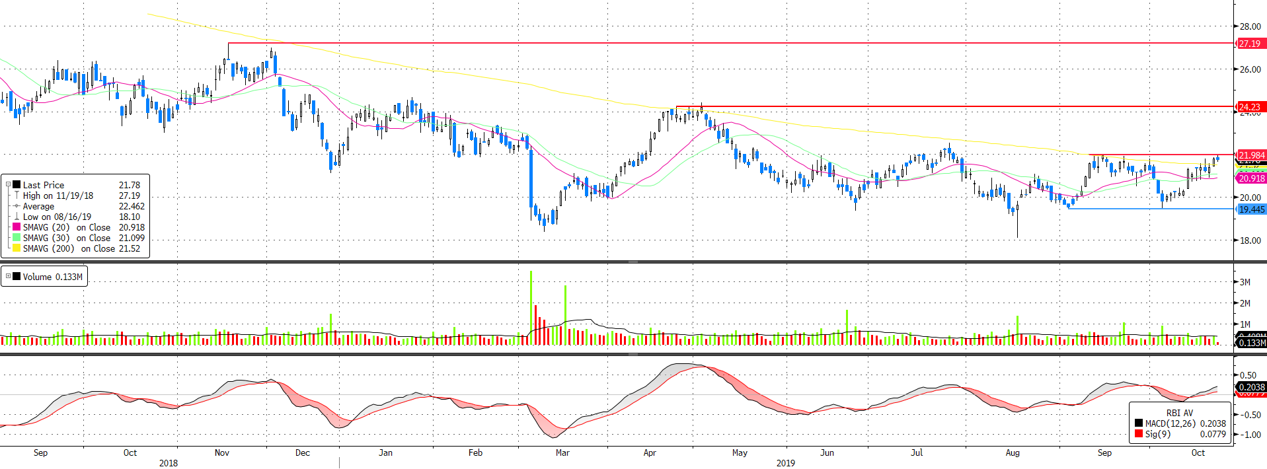This screenshot has height=469, width=1267.
Task: Click the 0.50 MACD axis label
Action: pos(1248,375)
